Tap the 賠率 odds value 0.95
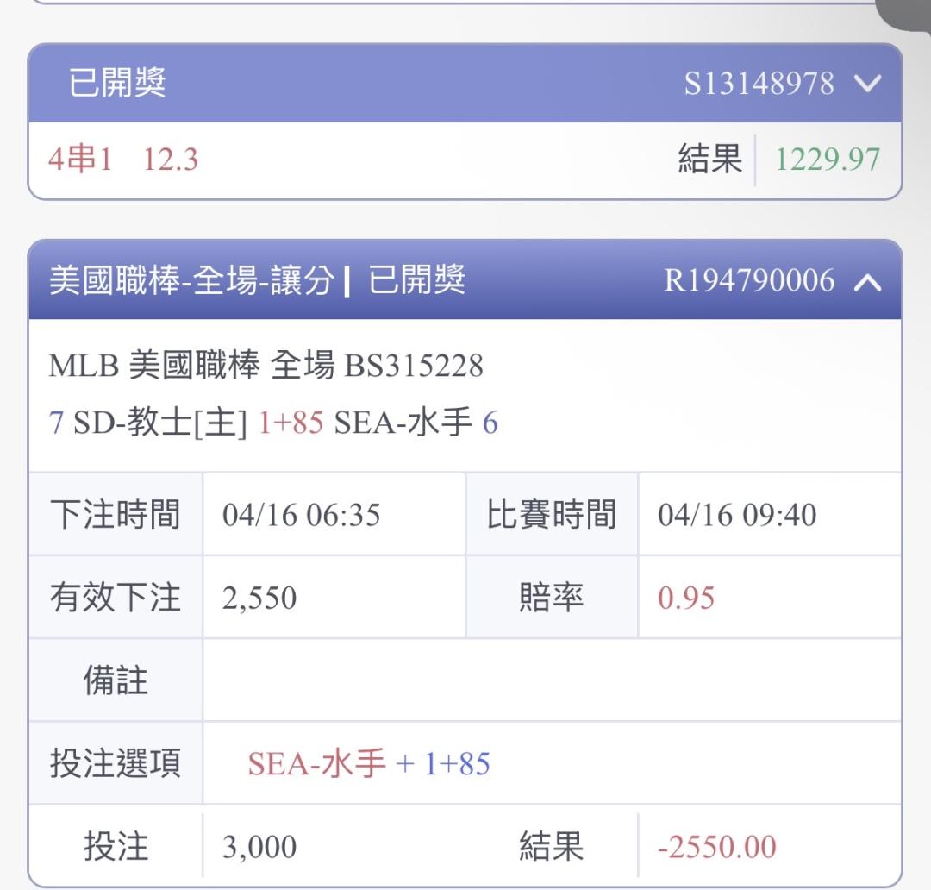Image resolution: width=931 pixels, height=890 pixels. click(686, 598)
